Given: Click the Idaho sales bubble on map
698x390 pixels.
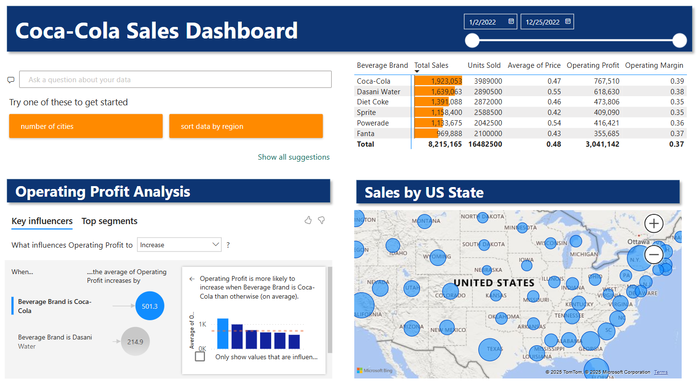Looking at the screenshot, I should click(x=393, y=245).
